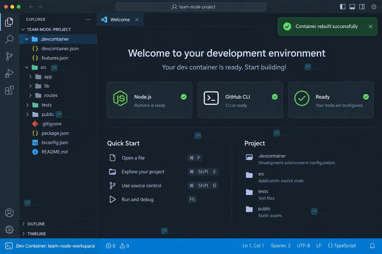Open Run and Debug view in activity bar

pos(9,73)
